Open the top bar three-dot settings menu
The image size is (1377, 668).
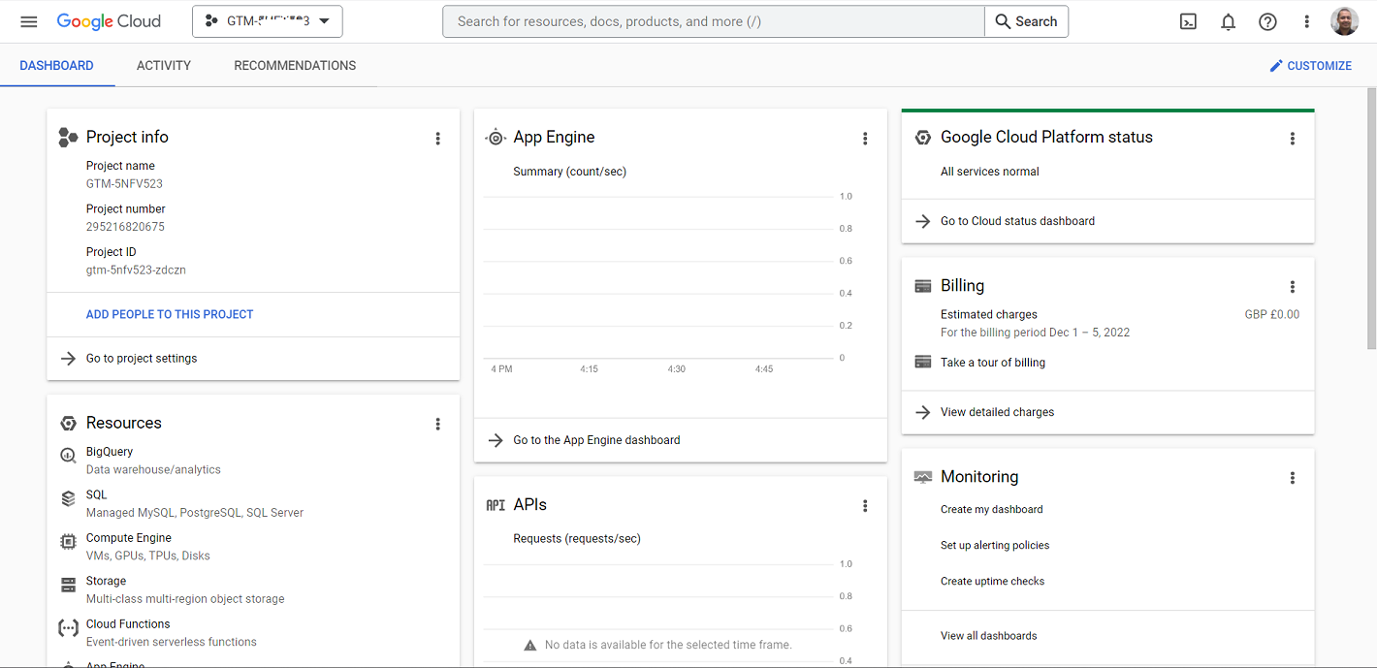click(1307, 21)
